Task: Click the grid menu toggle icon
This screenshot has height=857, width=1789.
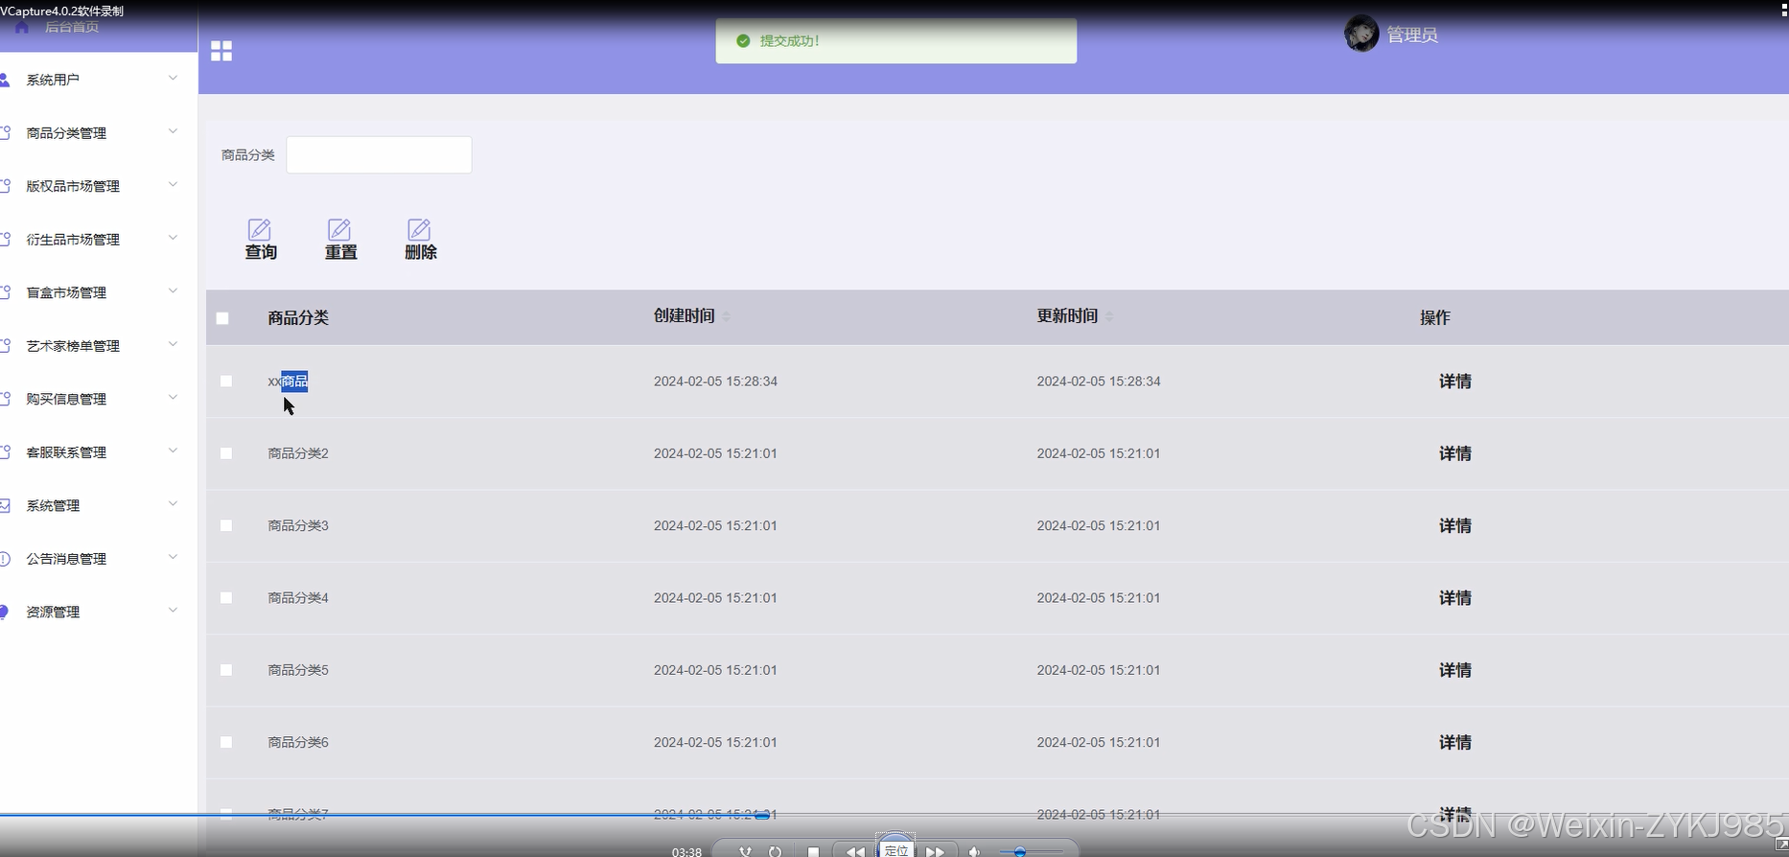Action: click(x=221, y=51)
